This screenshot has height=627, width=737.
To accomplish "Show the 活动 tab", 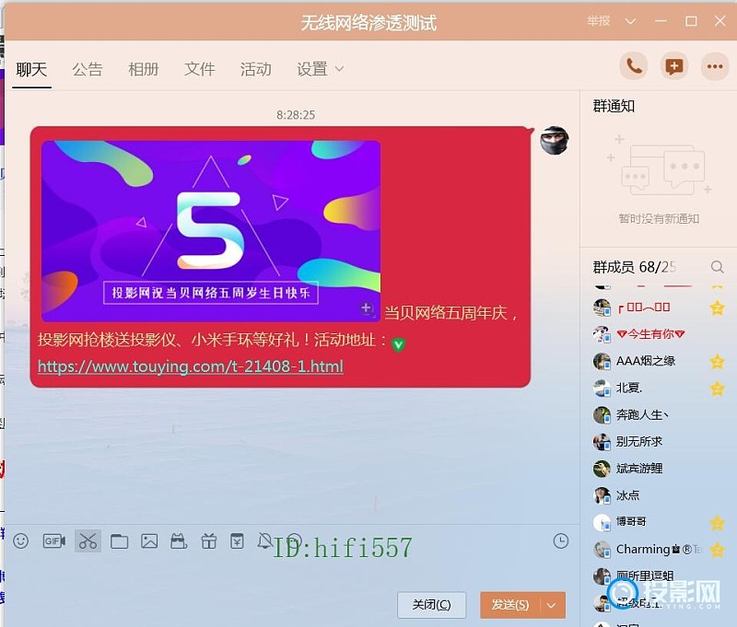I will point(256,69).
